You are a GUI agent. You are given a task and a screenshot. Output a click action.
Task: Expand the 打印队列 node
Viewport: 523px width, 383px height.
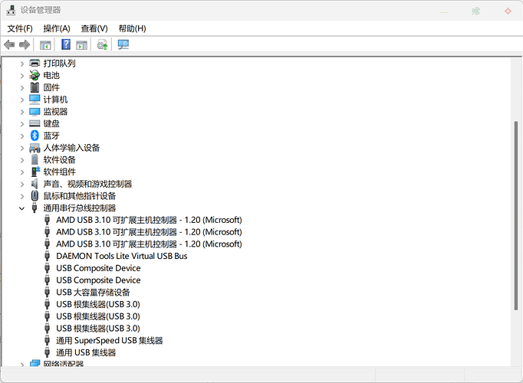coord(22,64)
